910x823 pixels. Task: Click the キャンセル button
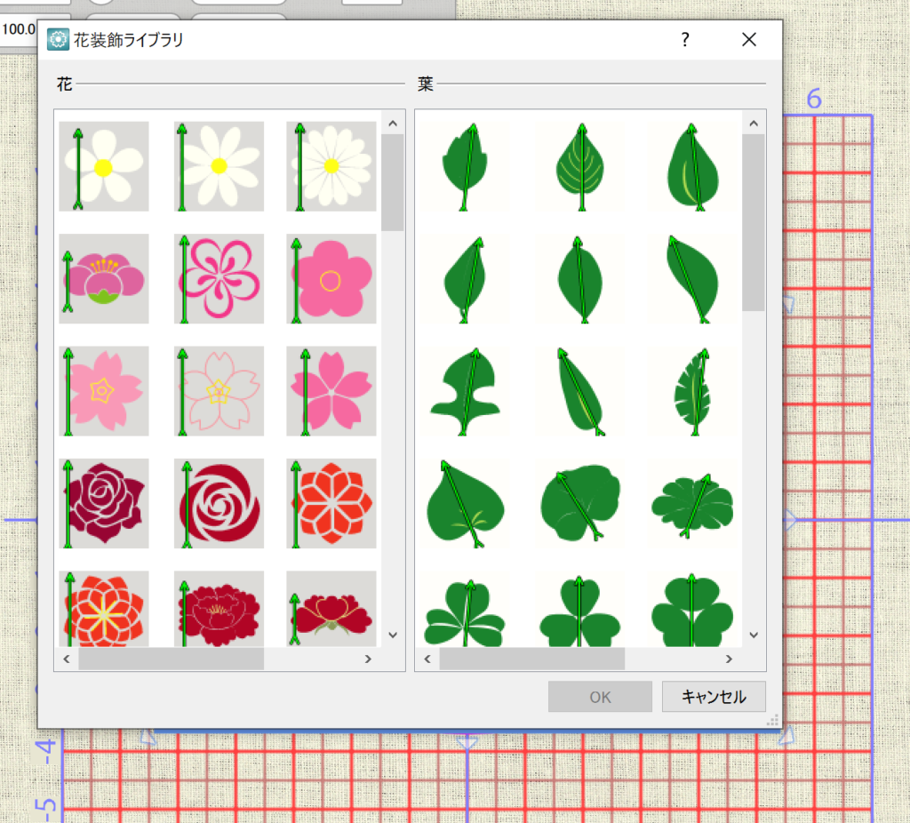point(713,697)
